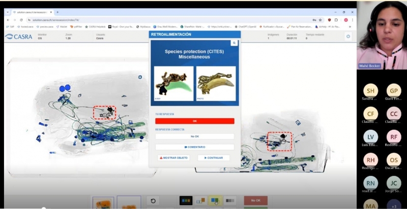Toggle the black background color filter
Viewport: 407px width, 209px height.
coord(186,201)
